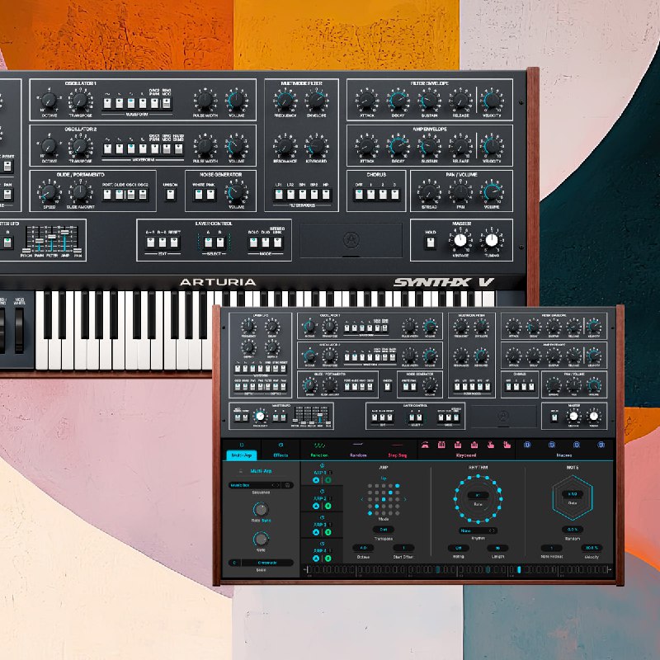Toggle the ARP 3 power icon
660x660 pixels.
322,517
